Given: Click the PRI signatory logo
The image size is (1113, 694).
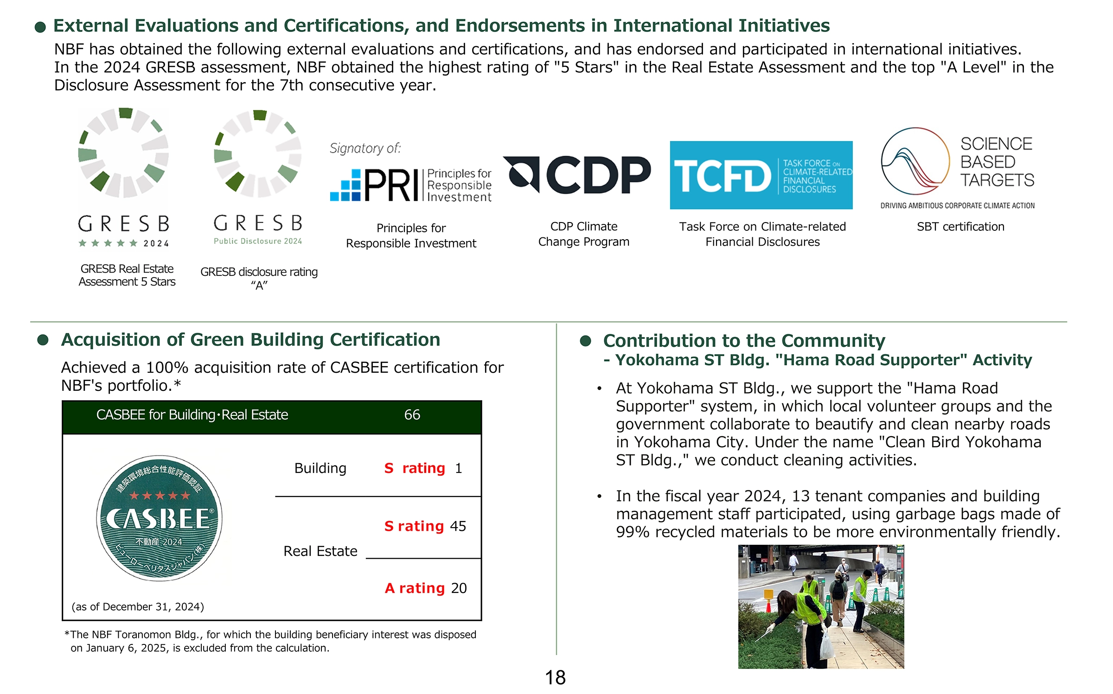Looking at the screenshot, I should tap(410, 172).
